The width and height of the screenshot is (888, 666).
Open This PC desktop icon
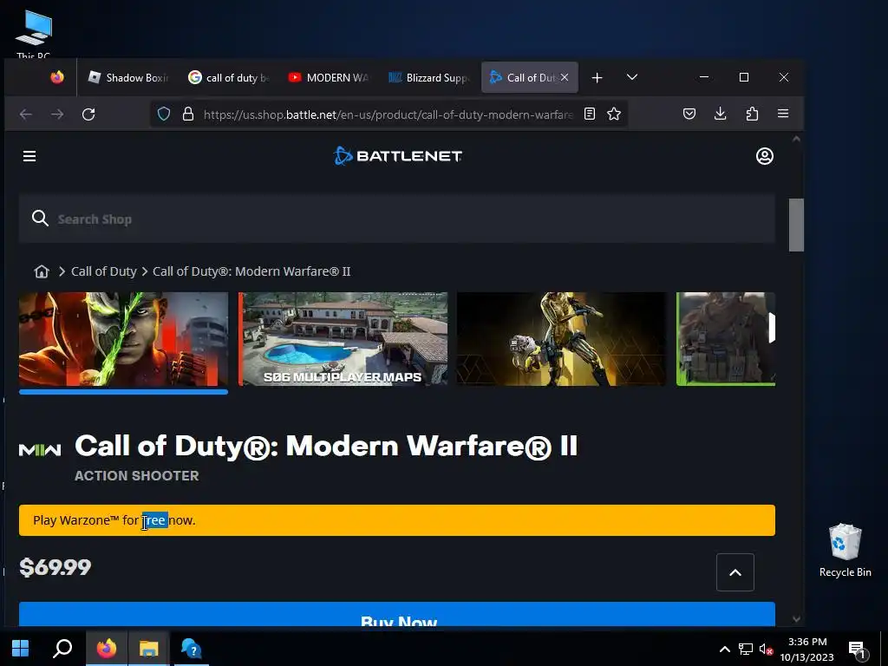pyautogui.click(x=34, y=33)
